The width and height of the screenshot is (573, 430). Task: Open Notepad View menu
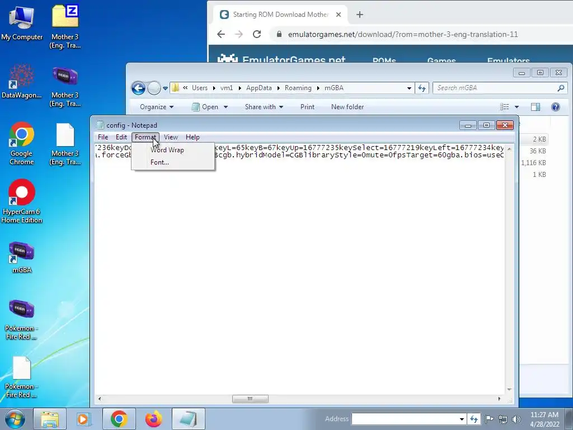(171, 137)
